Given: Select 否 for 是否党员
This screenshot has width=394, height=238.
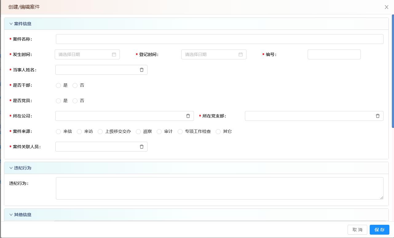Looking at the screenshot, I should pos(75,101).
